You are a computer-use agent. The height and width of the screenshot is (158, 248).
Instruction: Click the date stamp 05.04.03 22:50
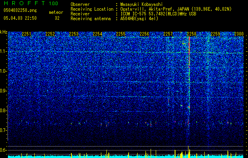(20, 18)
